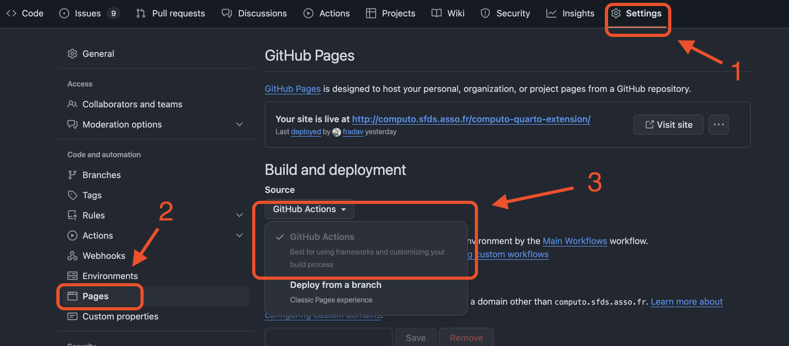Click the Security shield icon

pyautogui.click(x=485, y=13)
